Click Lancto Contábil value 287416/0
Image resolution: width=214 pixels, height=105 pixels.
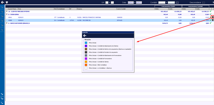[x=120, y=20]
